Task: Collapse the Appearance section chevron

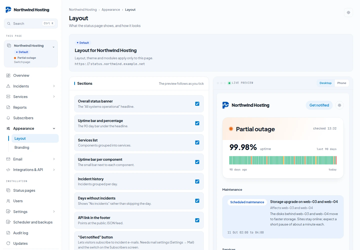Action: tap(54, 128)
